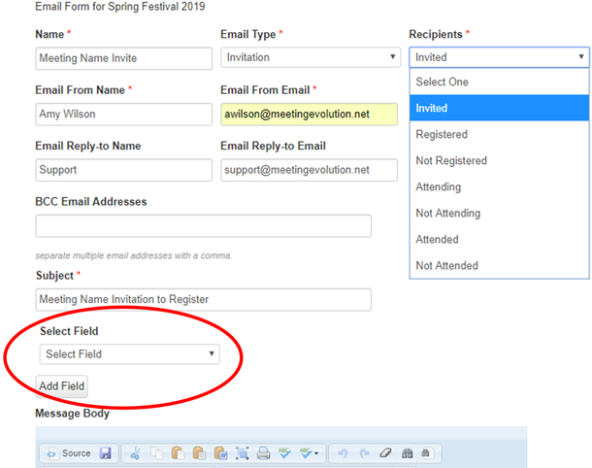This screenshot has width=592, height=468.
Task: Expand the Select Field dropdown
Action: pos(129,354)
